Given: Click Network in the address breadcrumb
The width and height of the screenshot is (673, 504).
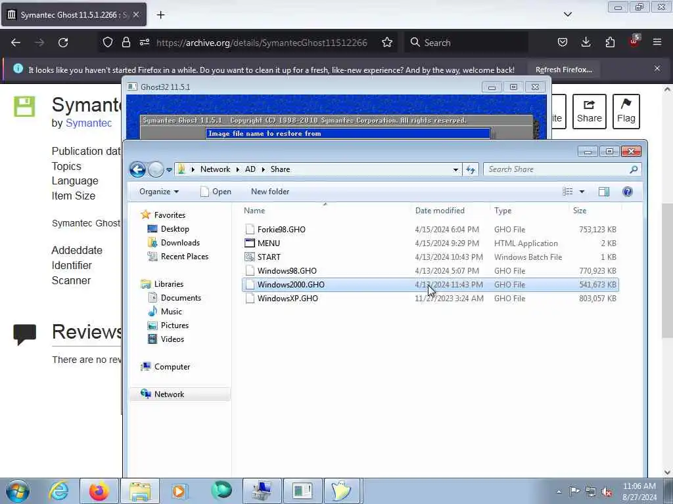Looking at the screenshot, I should pos(215,169).
